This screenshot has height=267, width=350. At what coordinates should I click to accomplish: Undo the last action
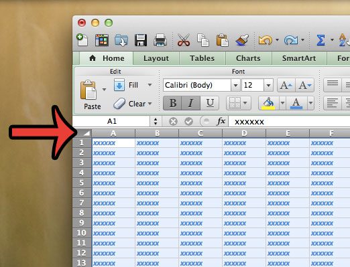point(266,40)
